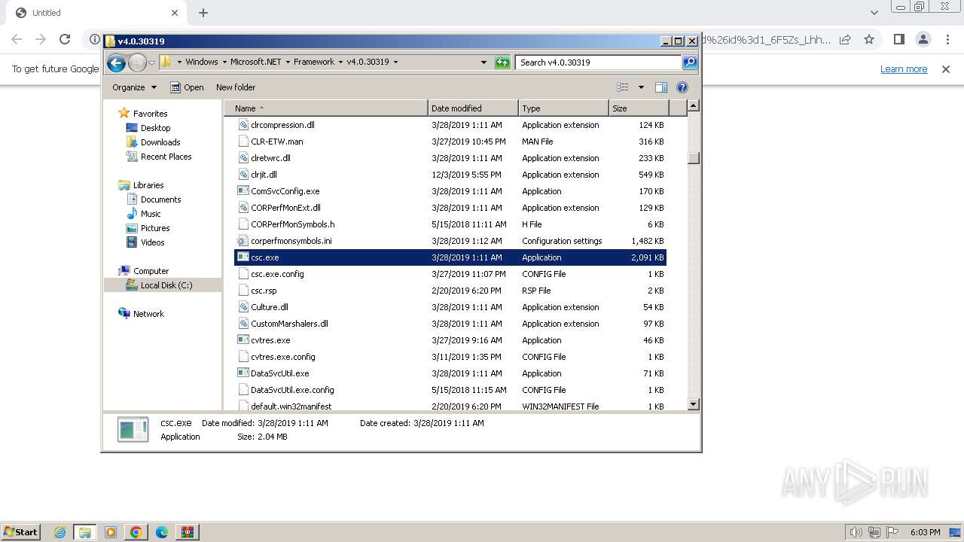Select the CustomMarshalers.dll file
The image size is (964, 542).
pos(289,324)
